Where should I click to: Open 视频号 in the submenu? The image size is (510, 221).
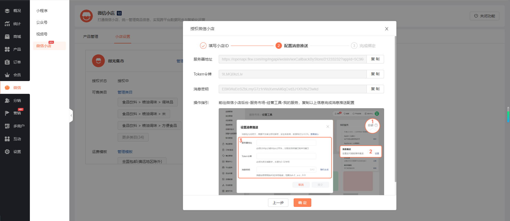pyautogui.click(x=42, y=34)
